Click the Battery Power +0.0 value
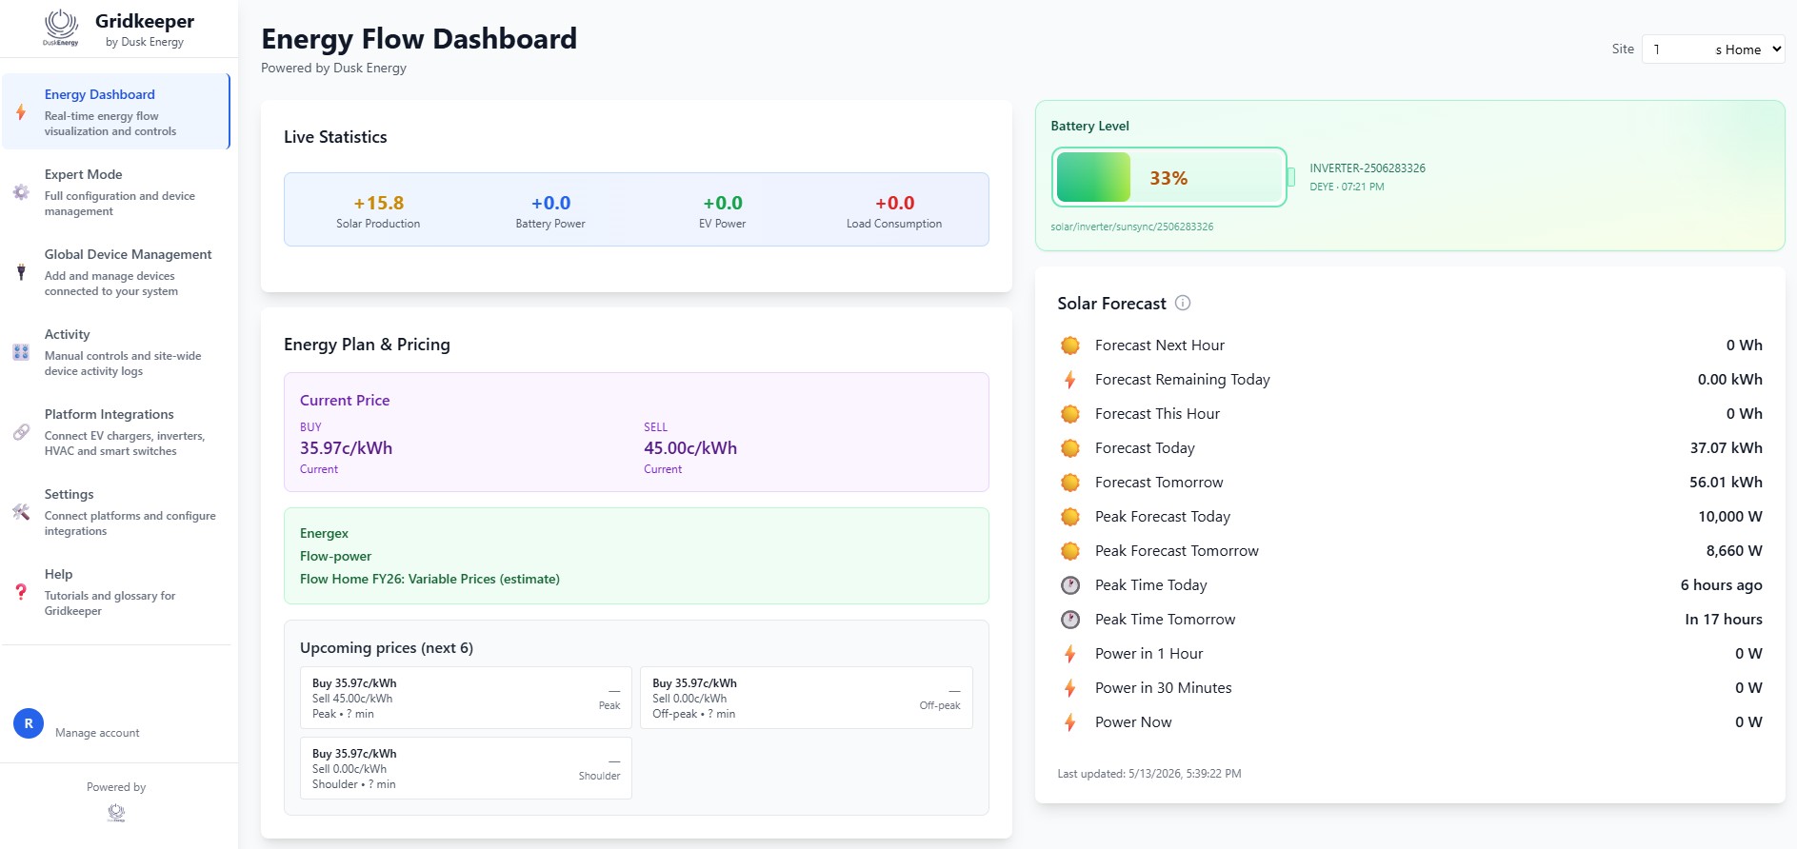Viewport: 1797px width, 849px height. click(550, 203)
